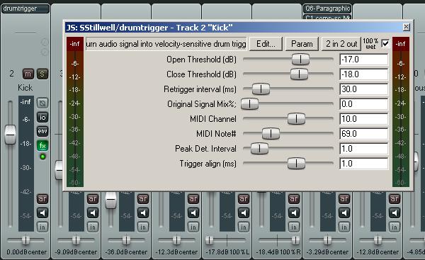
Task: Click the Peak Det. Interval slider handle
Action: 259,149
